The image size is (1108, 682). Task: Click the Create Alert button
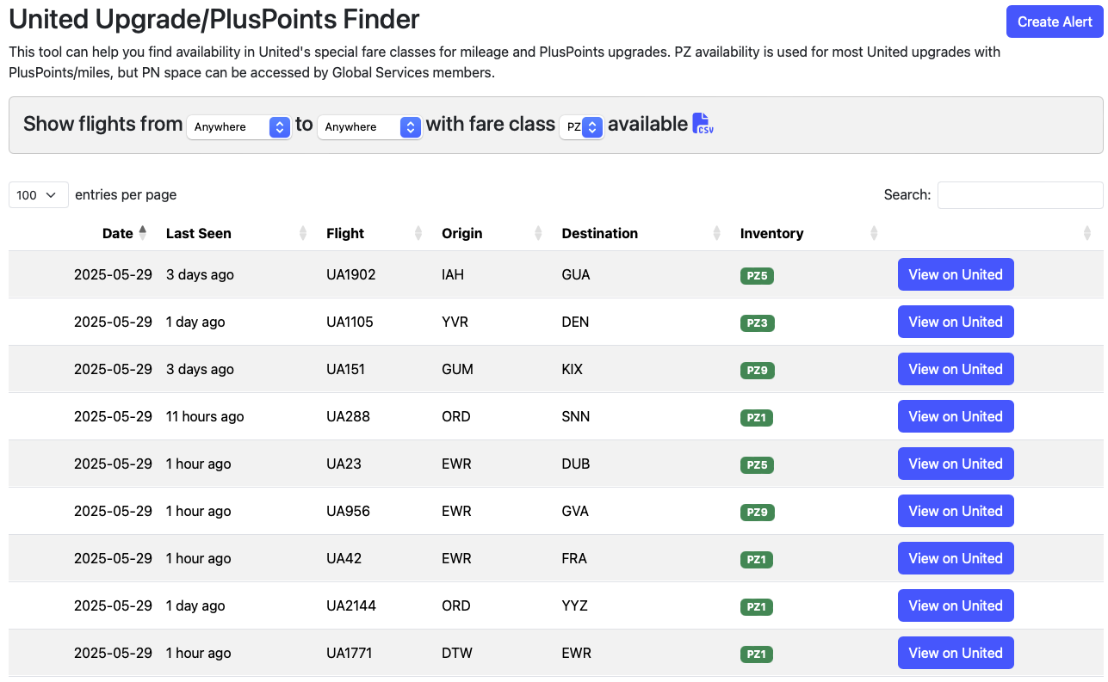click(x=1055, y=22)
